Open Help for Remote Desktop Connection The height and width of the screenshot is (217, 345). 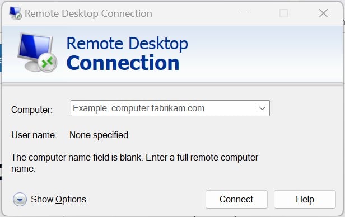(x=305, y=200)
